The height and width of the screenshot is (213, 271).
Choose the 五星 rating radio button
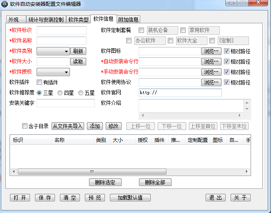[x=81, y=93]
